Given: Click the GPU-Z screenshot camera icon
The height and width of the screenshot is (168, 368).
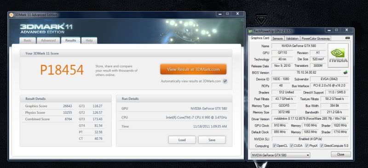Looking at the screenshot, I should 348,38.
